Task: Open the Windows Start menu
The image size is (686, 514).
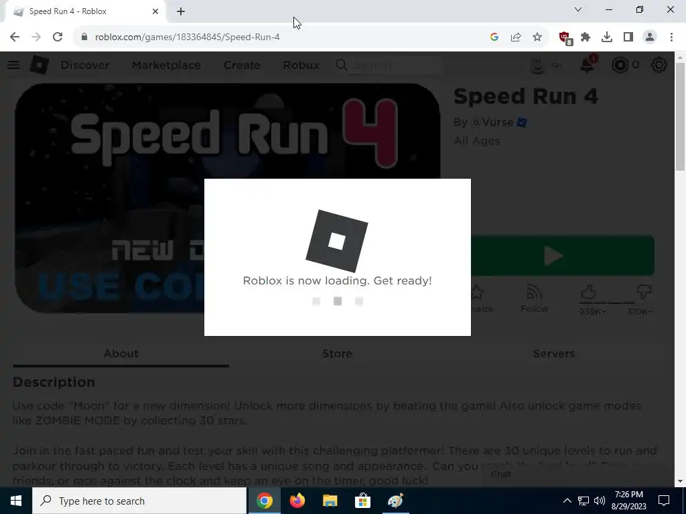Action: 16,501
